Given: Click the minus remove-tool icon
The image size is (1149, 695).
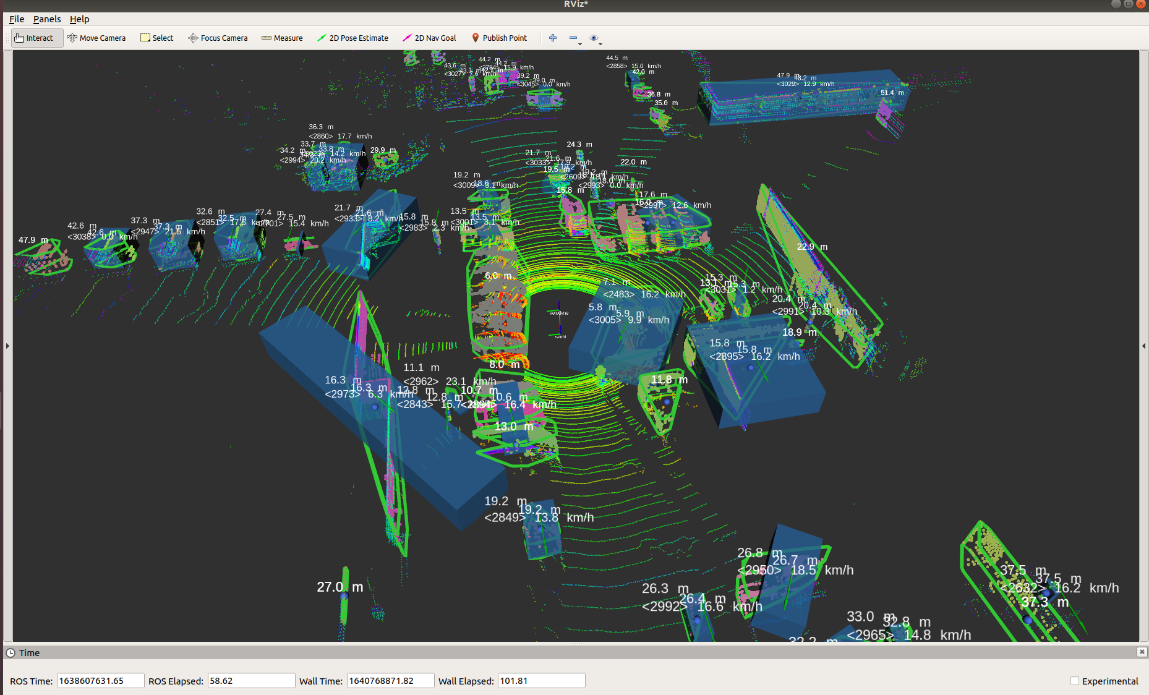Looking at the screenshot, I should [x=573, y=38].
